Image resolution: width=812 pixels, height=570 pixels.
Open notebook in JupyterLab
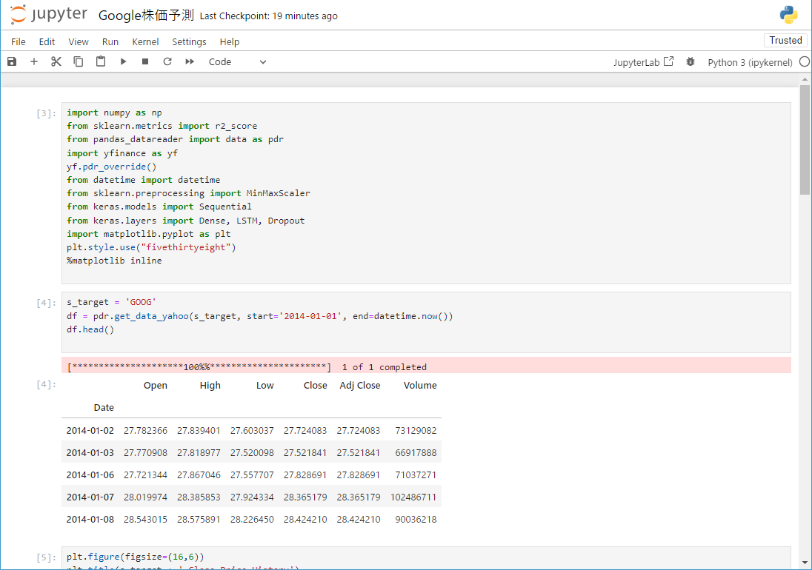pos(643,62)
